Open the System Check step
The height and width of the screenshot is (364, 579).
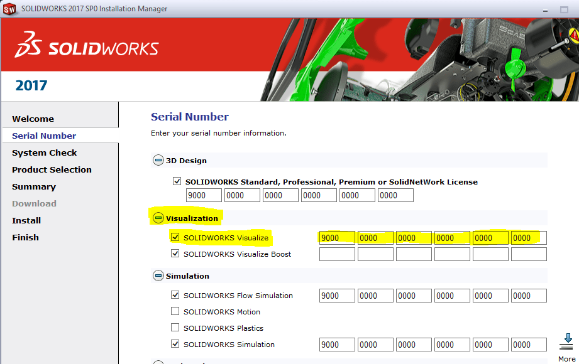click(x=44, y=153)
